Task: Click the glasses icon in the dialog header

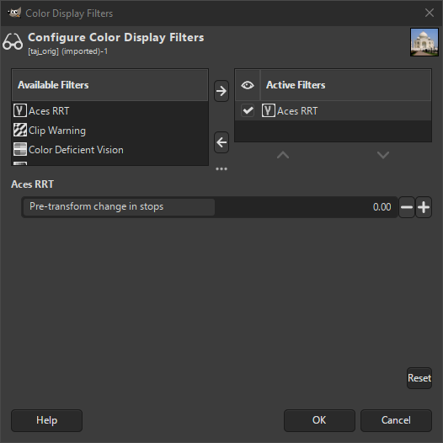Action: pyautogui.click(x=13, y=42)
